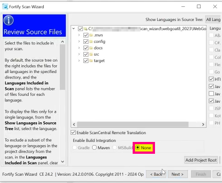Select the config folder label

point(99,42)
